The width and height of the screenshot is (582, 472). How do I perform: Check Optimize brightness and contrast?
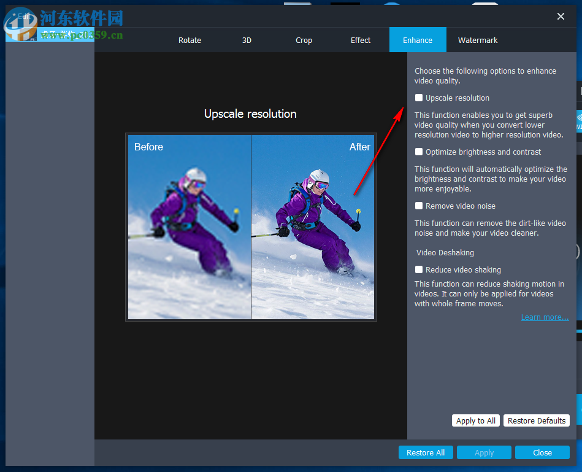point(419,152)
